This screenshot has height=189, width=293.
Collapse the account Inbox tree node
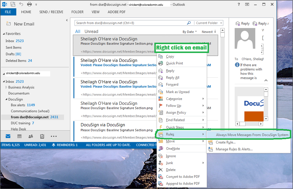pos(4,82)
